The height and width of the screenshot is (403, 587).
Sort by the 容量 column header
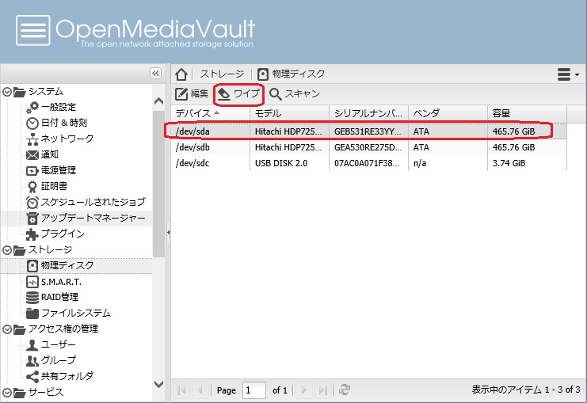pyautogui.click(x=527, y=113)
